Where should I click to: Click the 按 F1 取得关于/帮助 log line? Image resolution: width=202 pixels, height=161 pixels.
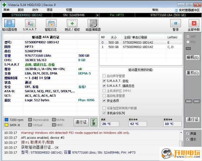pos(37,143)
